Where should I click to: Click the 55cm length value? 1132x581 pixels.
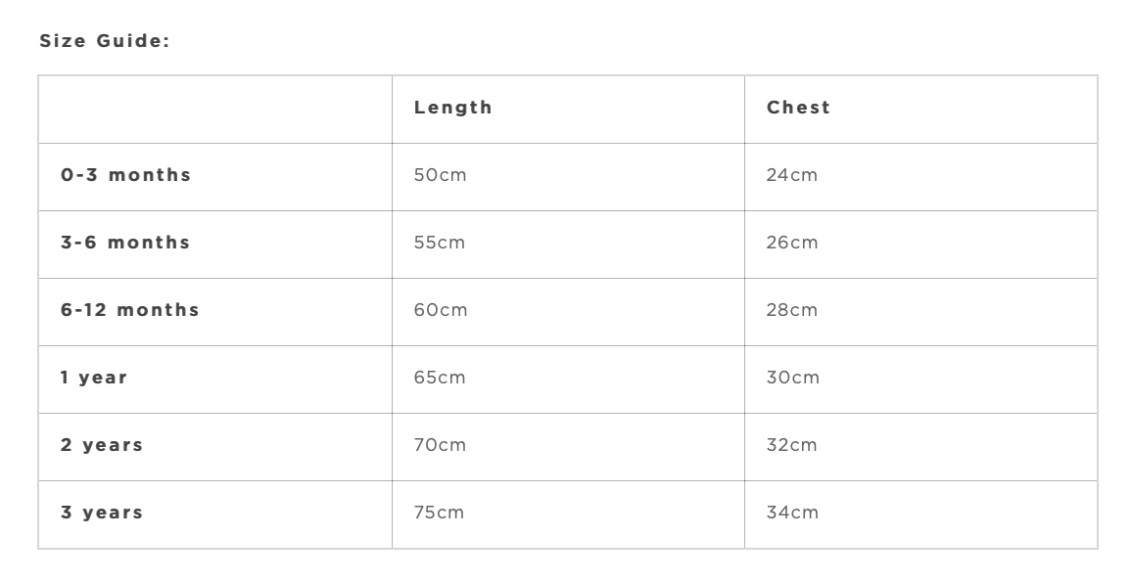pyautogui.click(x=440, y=243)
